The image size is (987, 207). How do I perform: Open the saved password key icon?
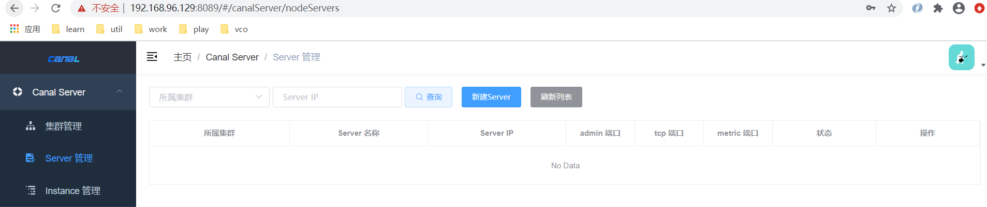coord(871,8)
